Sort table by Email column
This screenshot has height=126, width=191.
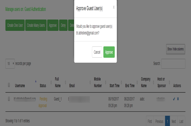tap(72, 86)
